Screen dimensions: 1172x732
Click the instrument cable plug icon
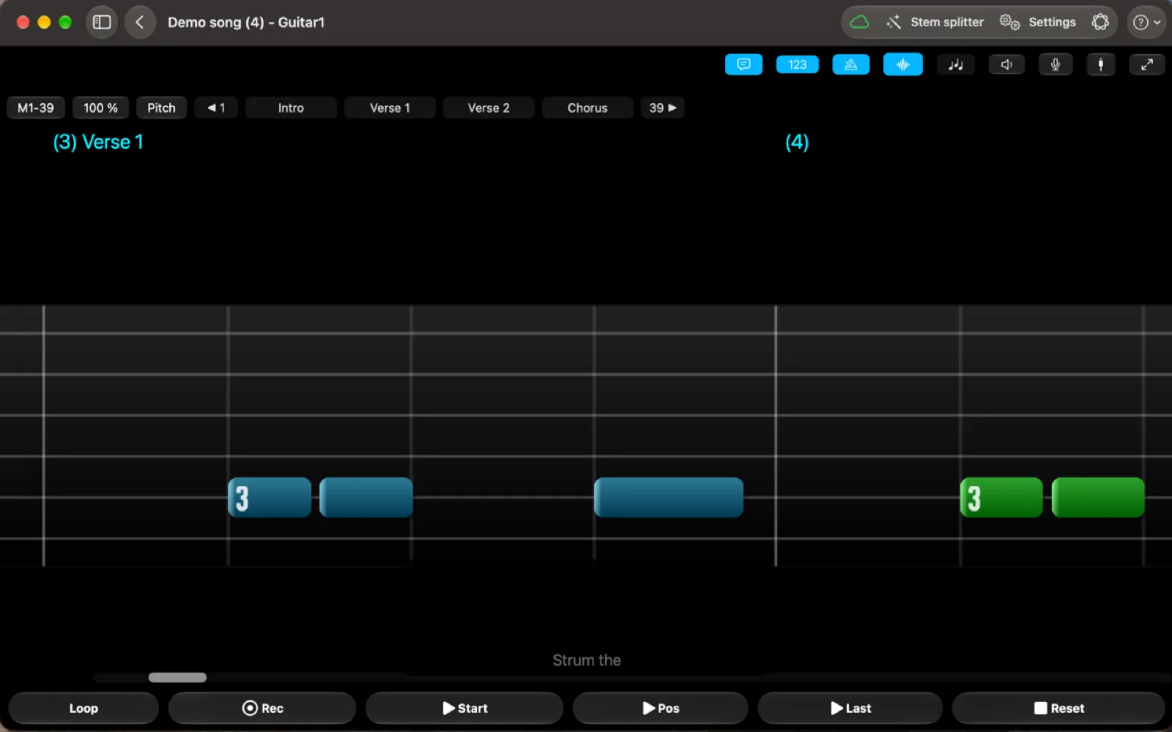point(1100,64)
